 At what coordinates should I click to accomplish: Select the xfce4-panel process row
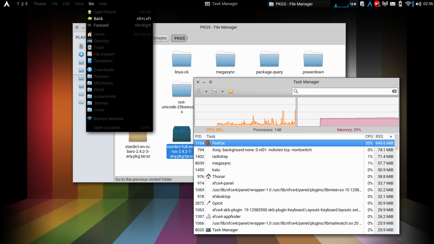(x=294, y=183)
